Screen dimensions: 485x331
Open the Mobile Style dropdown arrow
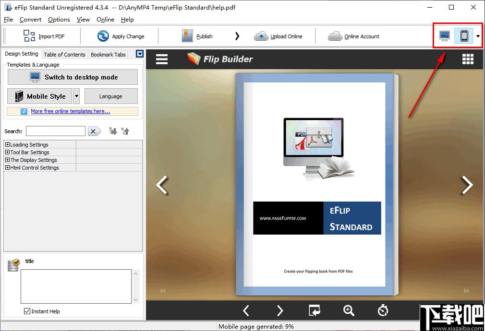coord(76,96)
